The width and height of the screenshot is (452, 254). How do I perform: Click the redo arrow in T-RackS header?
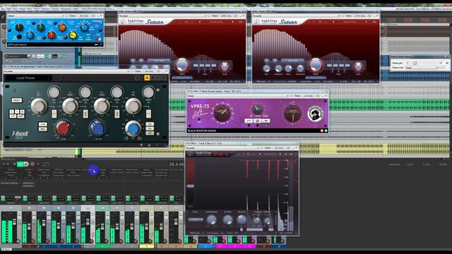(69, 78)
